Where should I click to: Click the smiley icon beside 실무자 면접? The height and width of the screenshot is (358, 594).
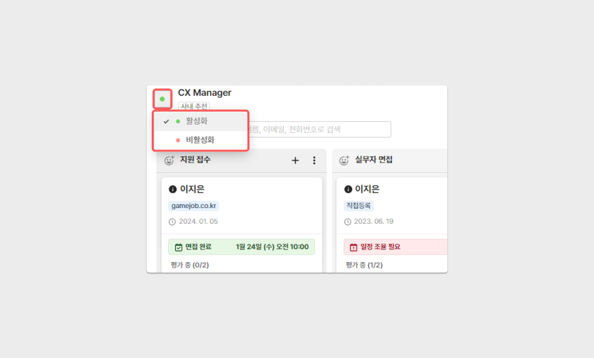tap(344, 160)
